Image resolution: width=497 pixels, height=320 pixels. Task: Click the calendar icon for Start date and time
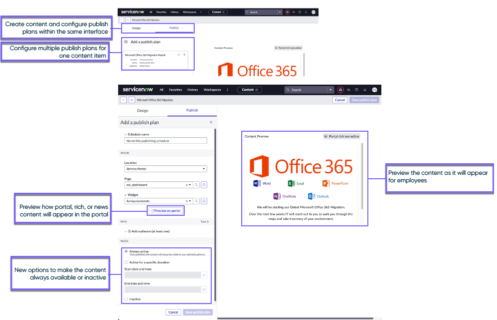point(204,275)
